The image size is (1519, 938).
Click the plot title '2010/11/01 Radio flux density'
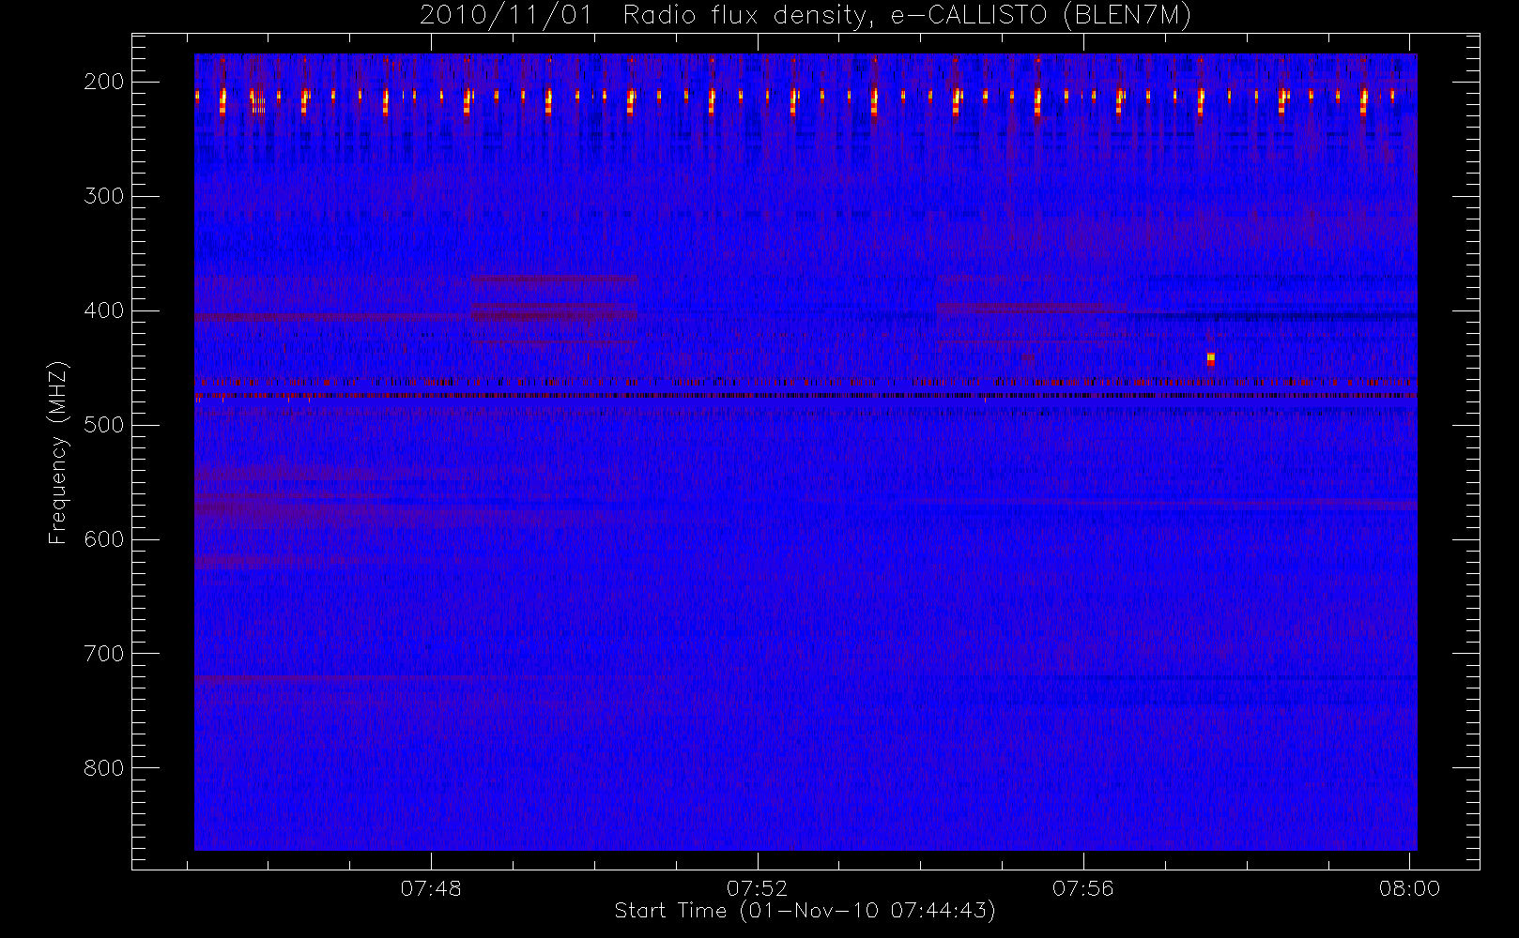click(x=806, y=15)
